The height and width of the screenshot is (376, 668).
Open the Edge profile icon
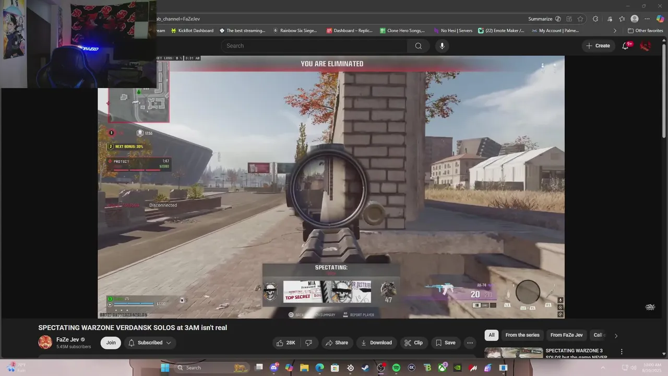(x=635, y=19)
